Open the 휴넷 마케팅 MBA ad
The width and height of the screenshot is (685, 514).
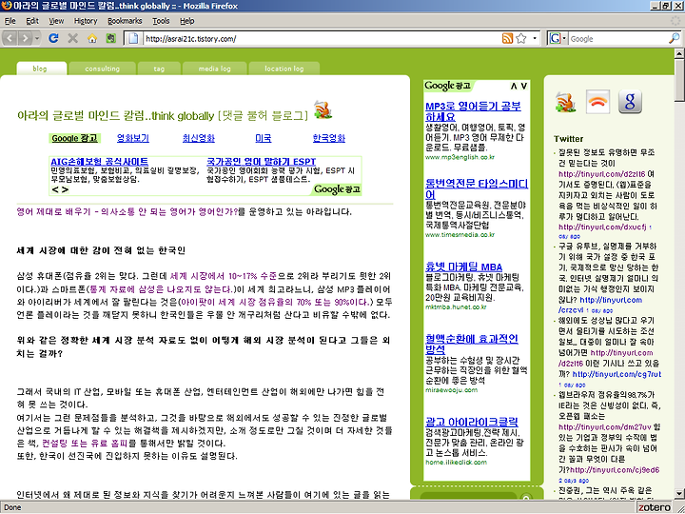tap(463, 267)
